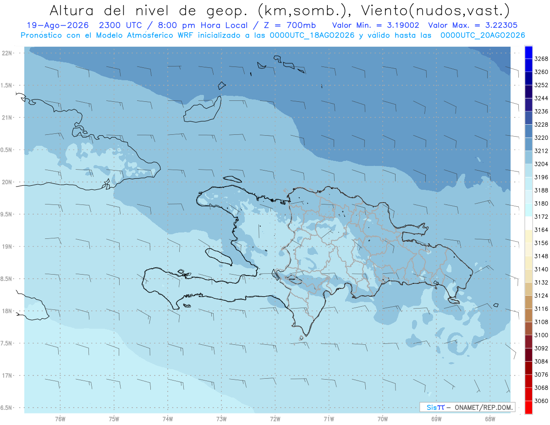The height and width of the screenshot is (425, 550).
Task: Click the bright red swatch below 3060
Action: 528,407
